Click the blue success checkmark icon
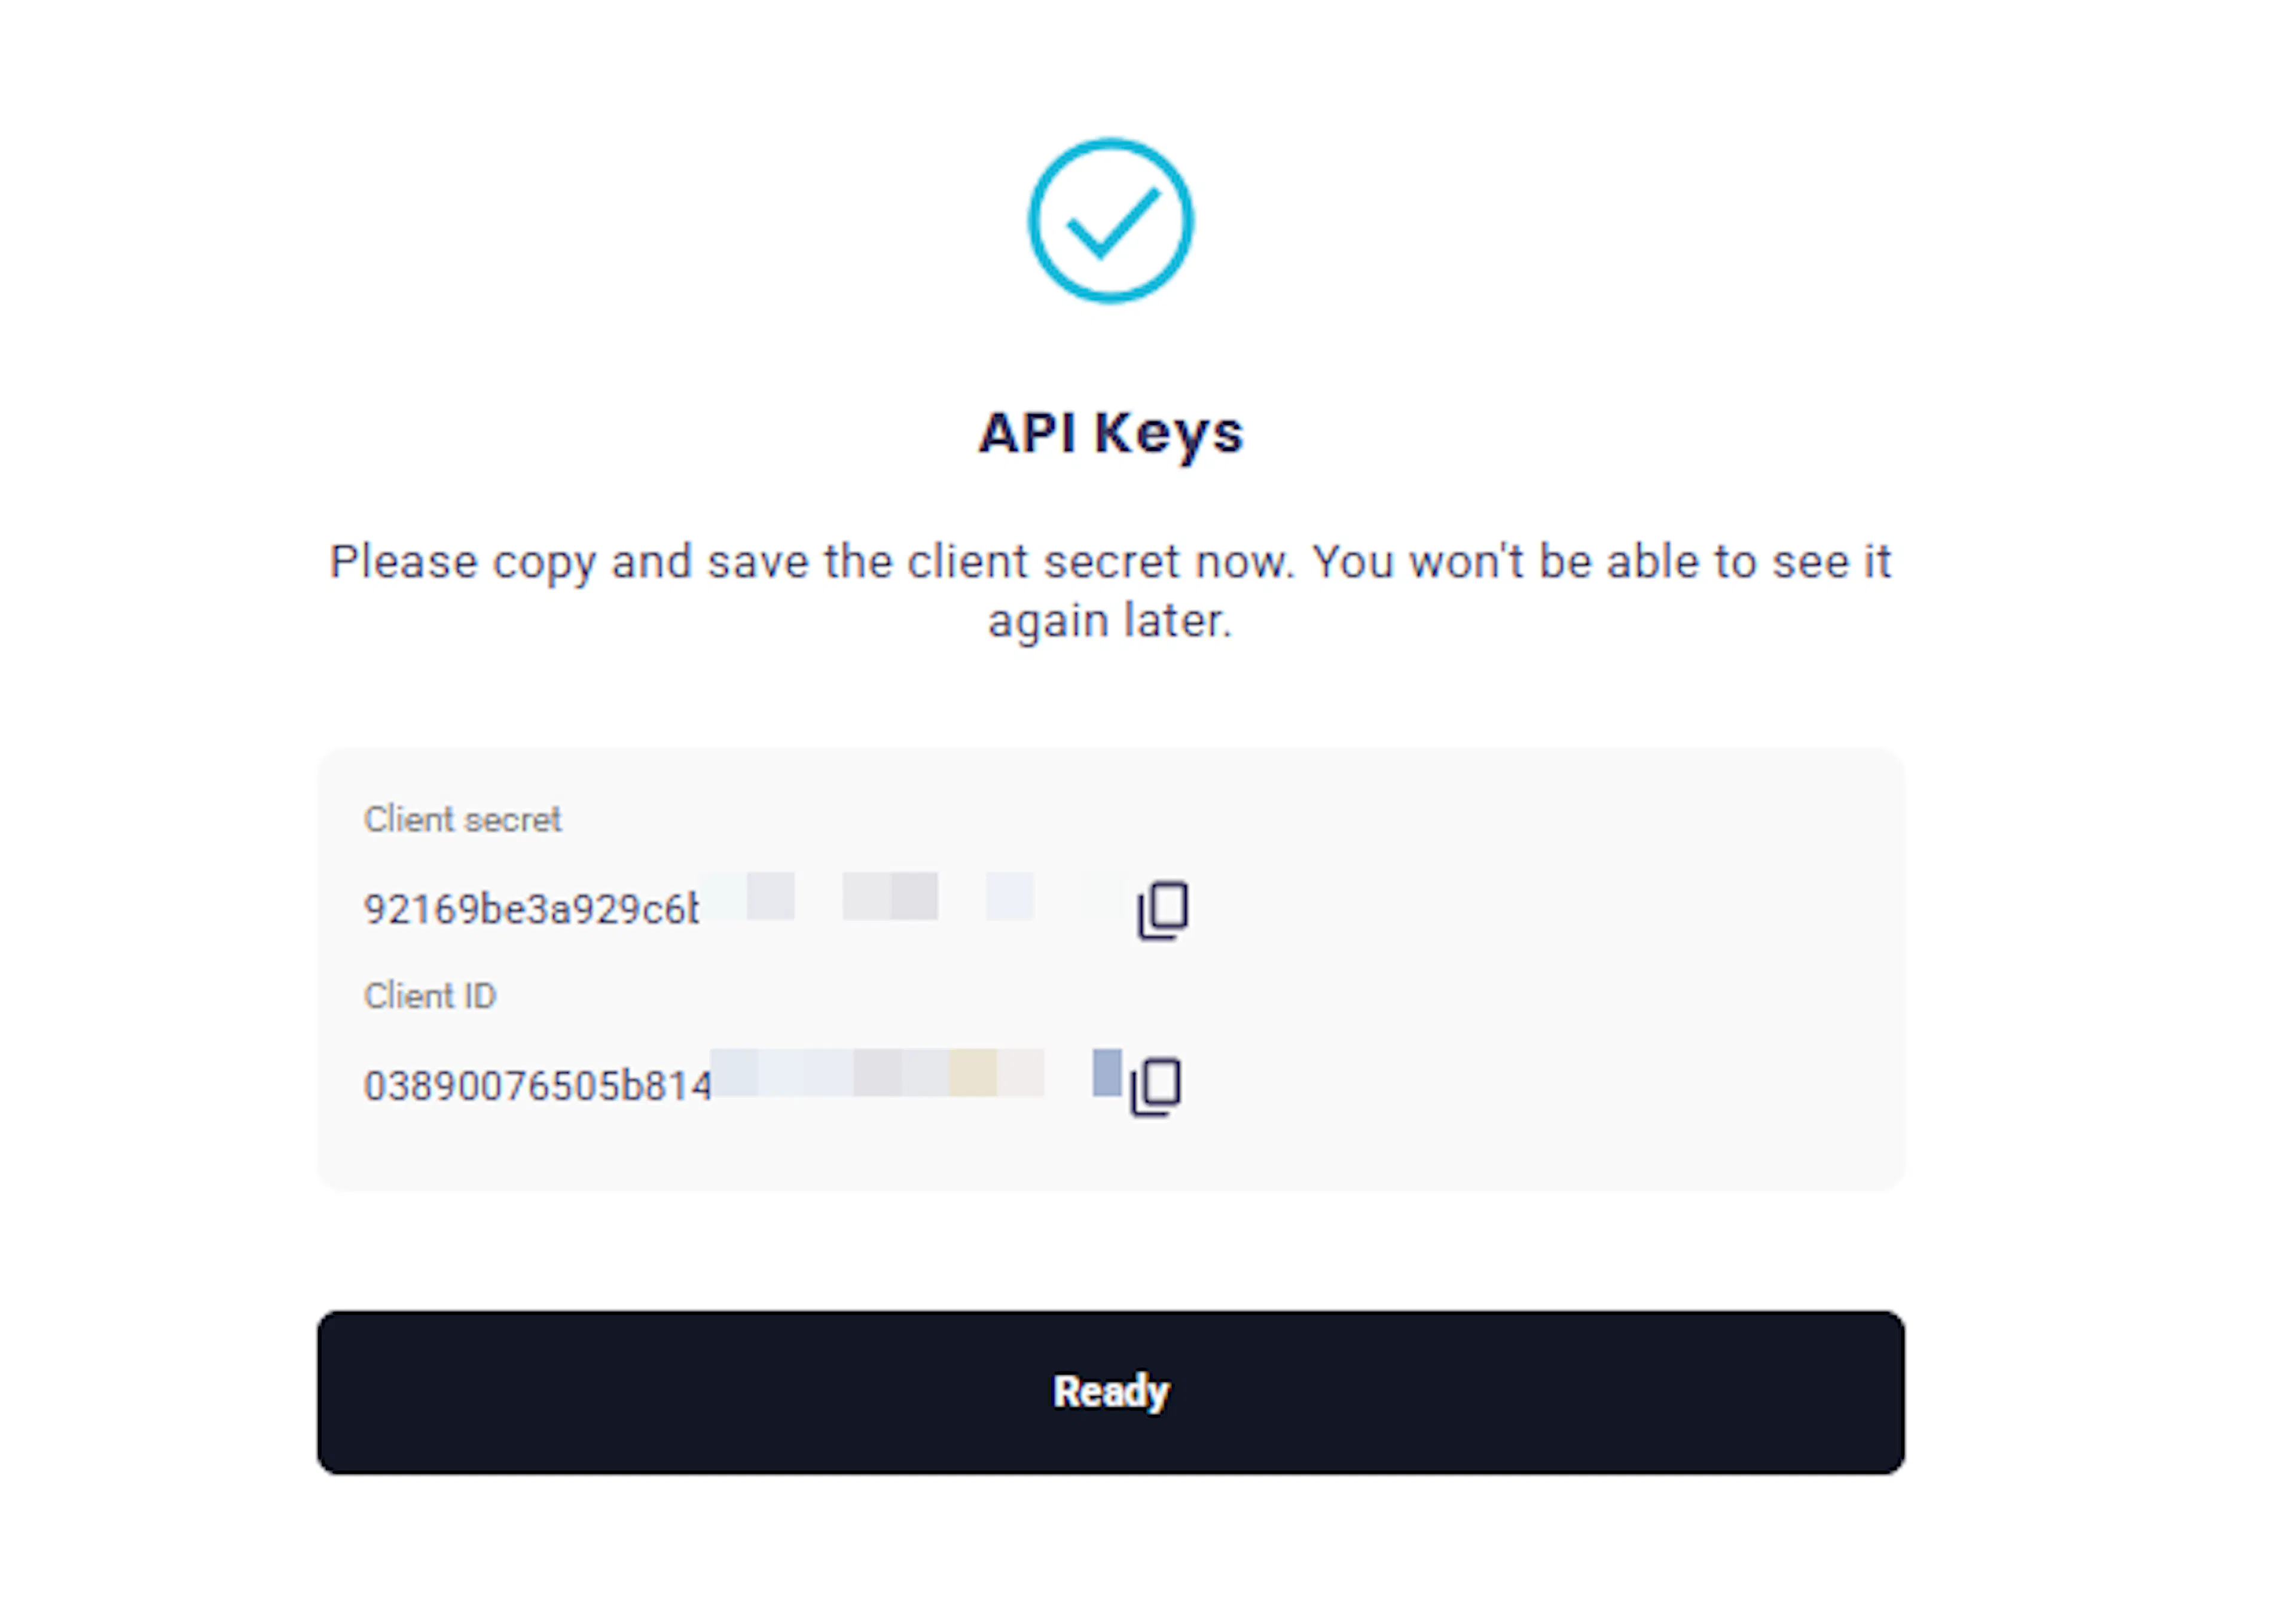The image size is (2296, 1597). pyautogui.click(x=1110, y=221)
